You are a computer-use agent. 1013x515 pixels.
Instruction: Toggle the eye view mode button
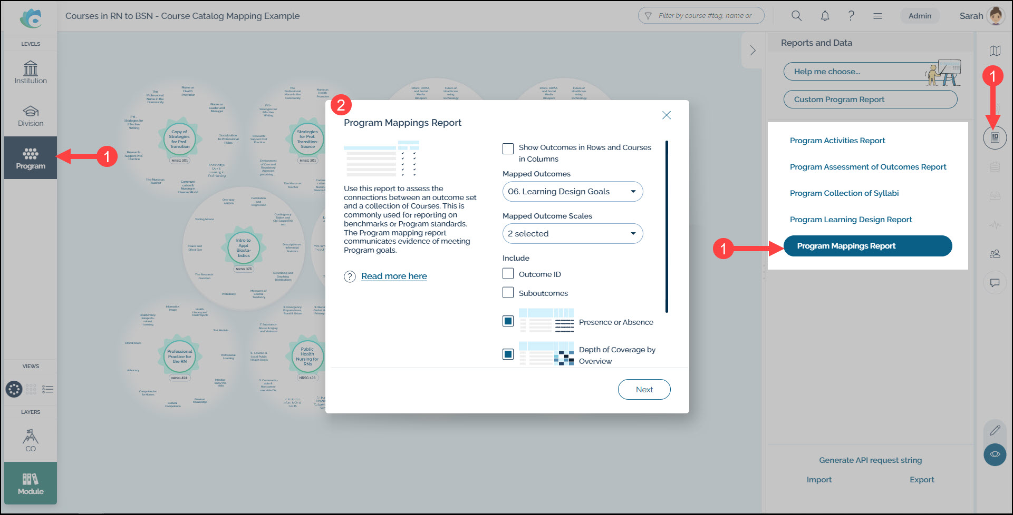995,454
